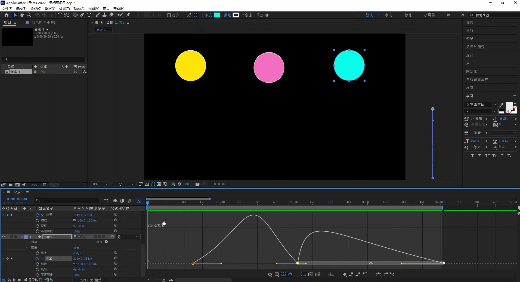Image resolution: width=520 pixels, height=282 pixels.
Task: Select the Hand tool in toolbar
Action: [22, 15]
